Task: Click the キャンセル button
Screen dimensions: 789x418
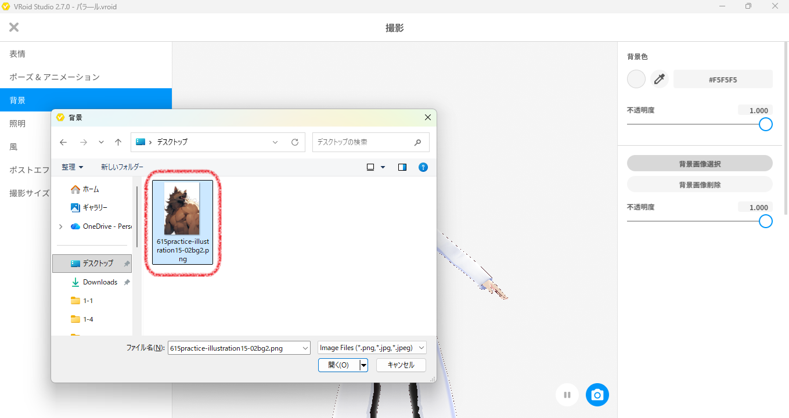Action: click(x=401, y=365)
